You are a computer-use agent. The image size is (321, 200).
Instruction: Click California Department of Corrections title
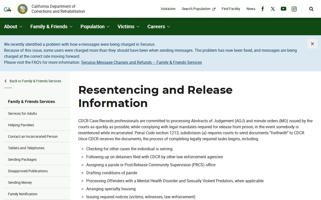click(58, 9)
